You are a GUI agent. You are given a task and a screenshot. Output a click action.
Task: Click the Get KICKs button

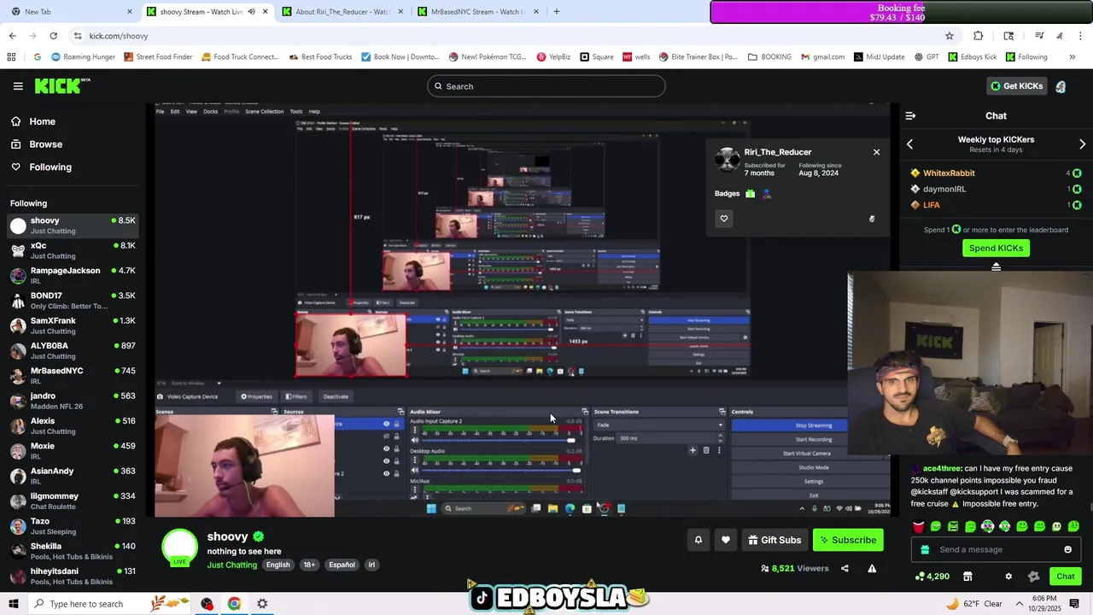pos(1015,86)
